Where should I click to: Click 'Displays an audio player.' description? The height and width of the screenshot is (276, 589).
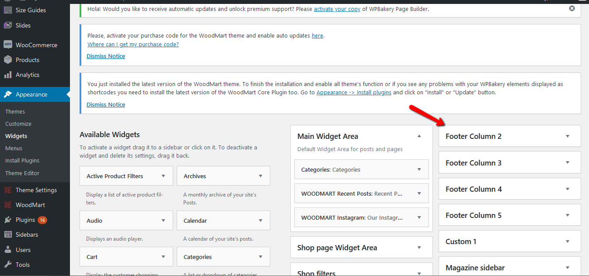[x=115, y=239]
